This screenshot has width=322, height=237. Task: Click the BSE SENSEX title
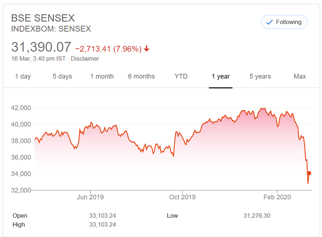(43, 18)
